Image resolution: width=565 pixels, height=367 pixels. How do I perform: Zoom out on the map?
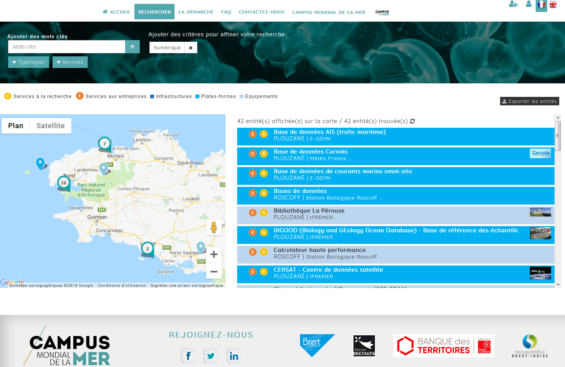pos(214,271)
